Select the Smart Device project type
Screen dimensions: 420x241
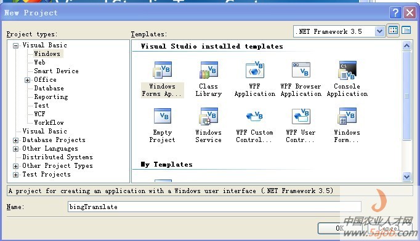56,71
